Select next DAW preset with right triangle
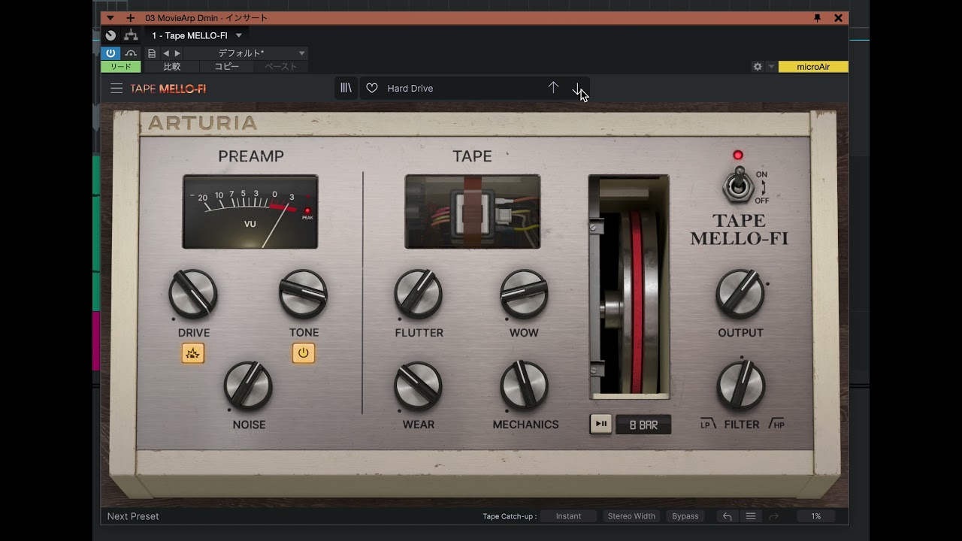The height and width of the screenshot is (541, 962). click(x=177, y=53)
